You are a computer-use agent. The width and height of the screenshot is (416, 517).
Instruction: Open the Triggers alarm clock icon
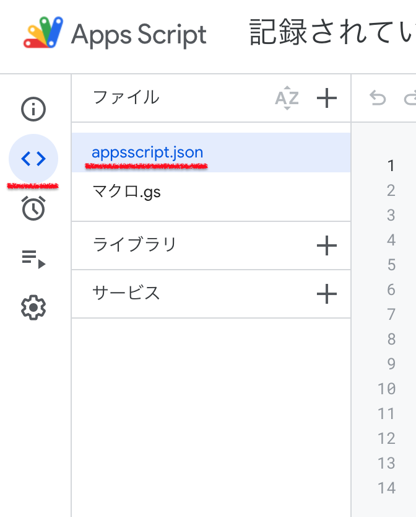(33, 208)
